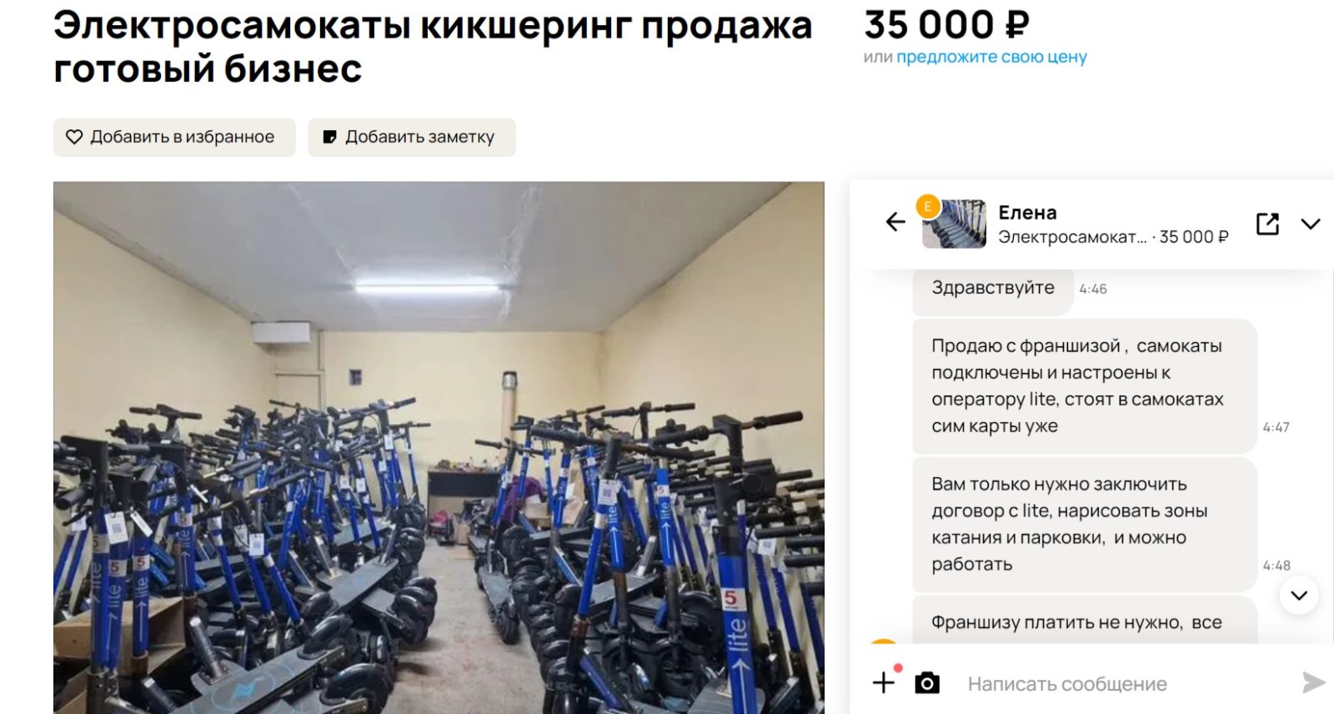
Task: Click the message starting with Продаю с франшизой
Action: pyautogui.click(x=1085, y=386)
